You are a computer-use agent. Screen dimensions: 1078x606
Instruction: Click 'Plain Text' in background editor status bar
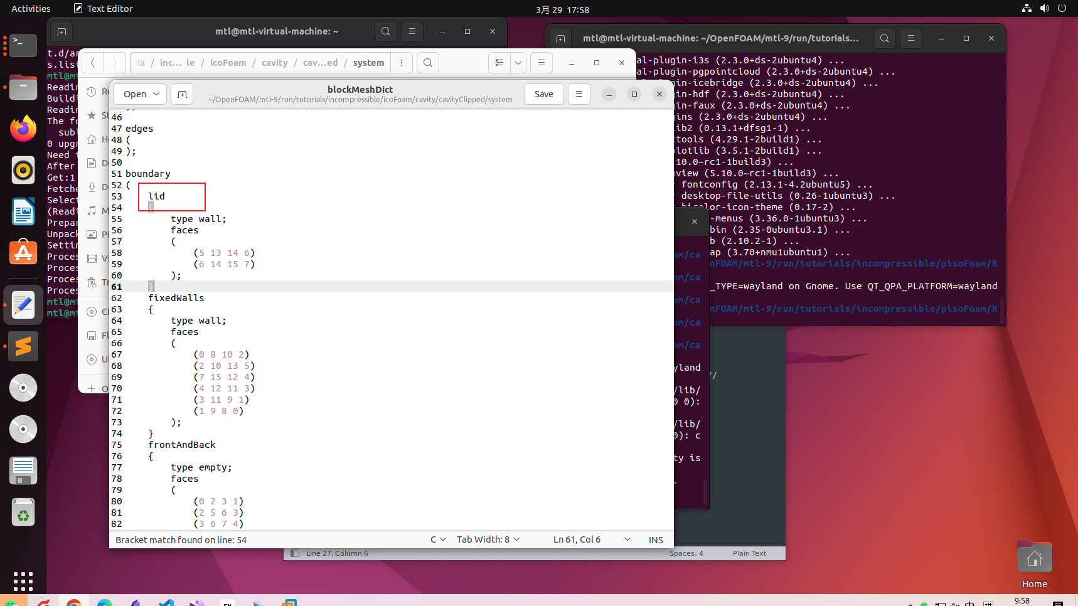pos(749,553)
